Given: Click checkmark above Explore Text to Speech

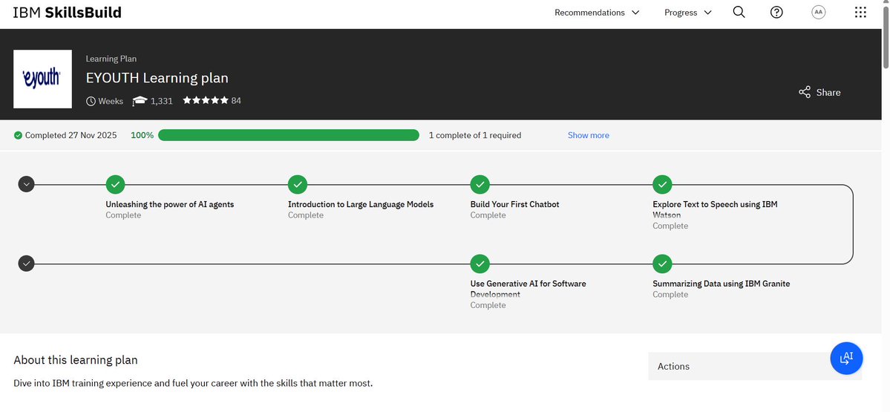Looking at the screenshot, I should tap(662, 184).
